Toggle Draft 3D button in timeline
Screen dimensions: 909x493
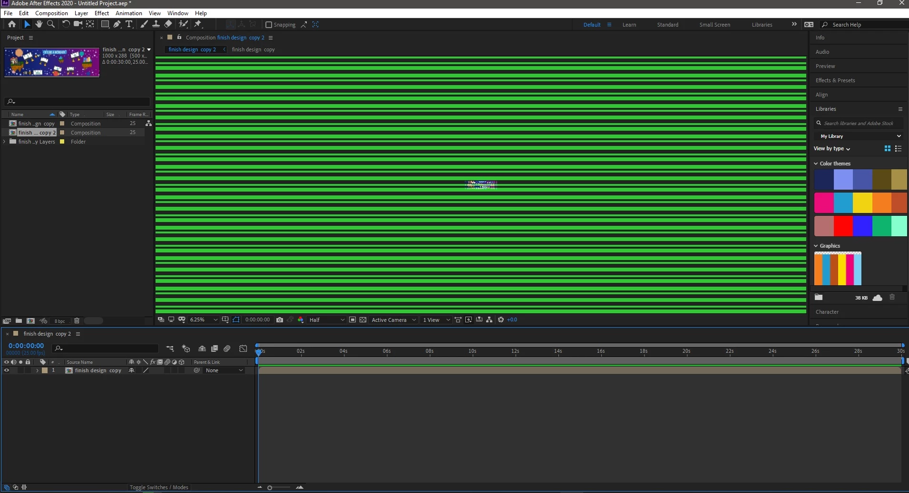186,348
